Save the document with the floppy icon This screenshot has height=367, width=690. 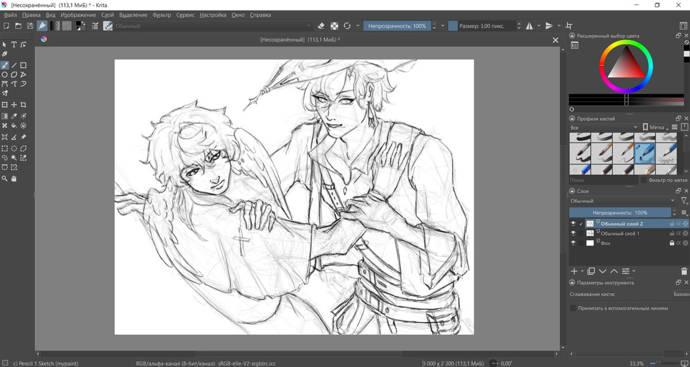[30, 26]
